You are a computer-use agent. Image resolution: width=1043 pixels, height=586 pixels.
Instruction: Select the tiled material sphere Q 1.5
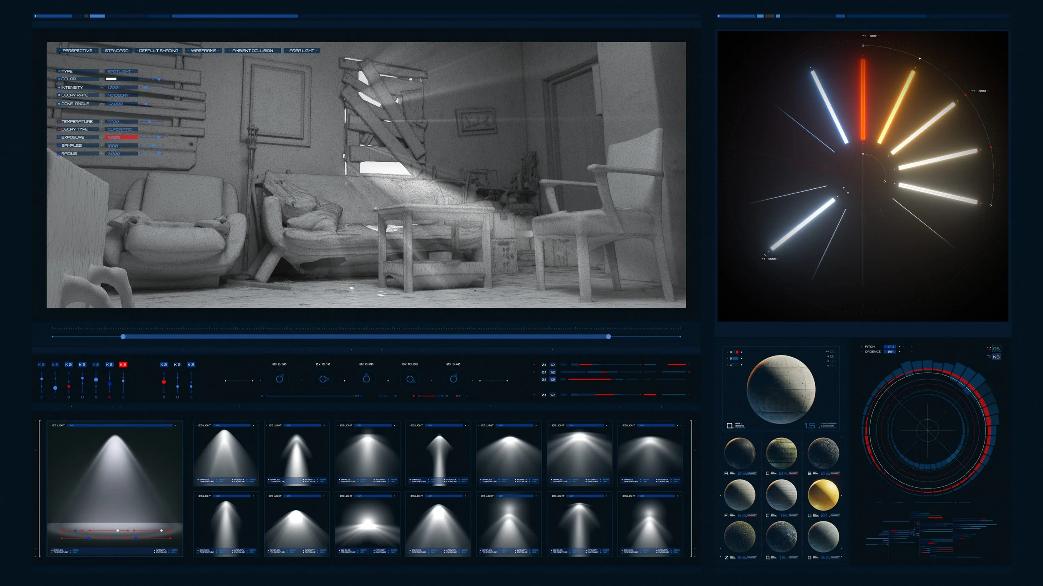pyautogui.click(x=781, y=537)
